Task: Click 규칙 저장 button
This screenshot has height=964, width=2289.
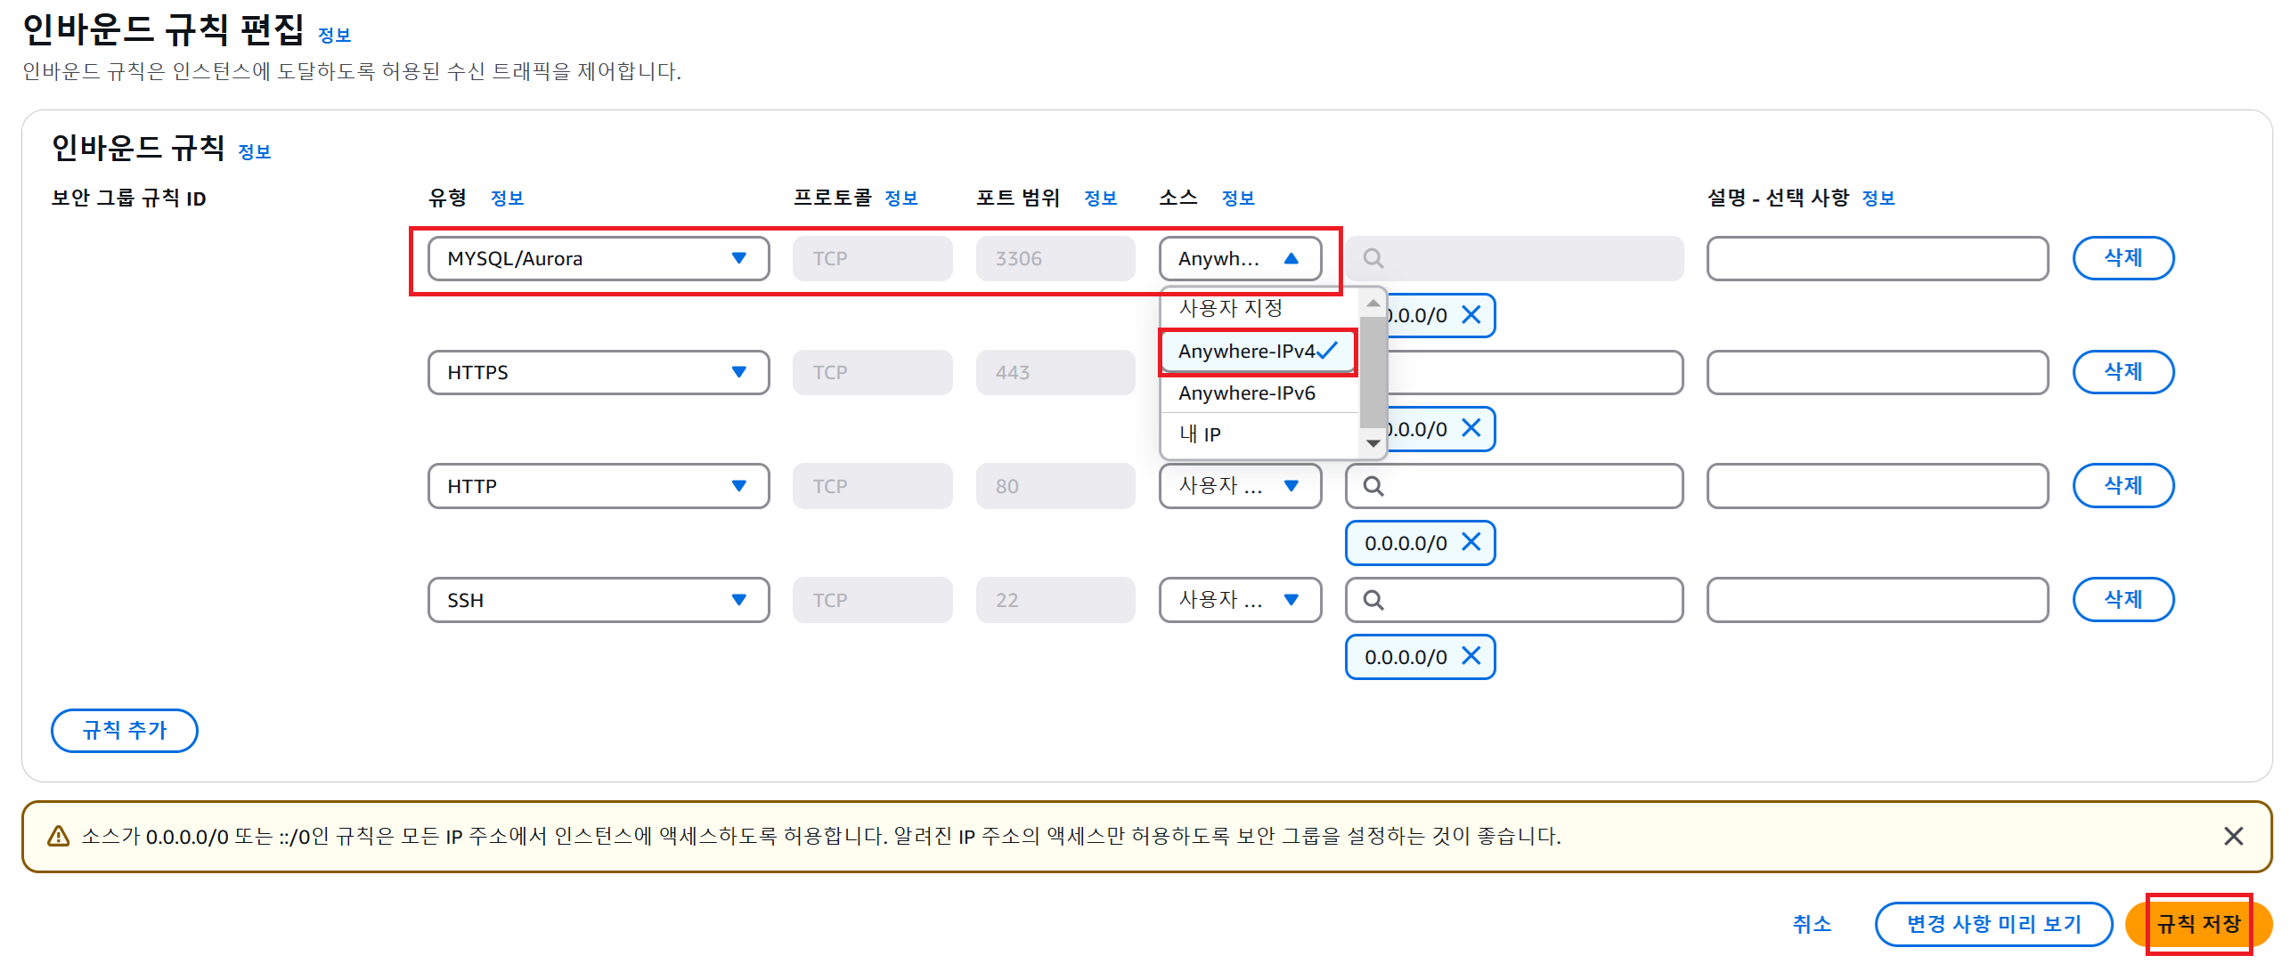Action: tap(2197, 924)
